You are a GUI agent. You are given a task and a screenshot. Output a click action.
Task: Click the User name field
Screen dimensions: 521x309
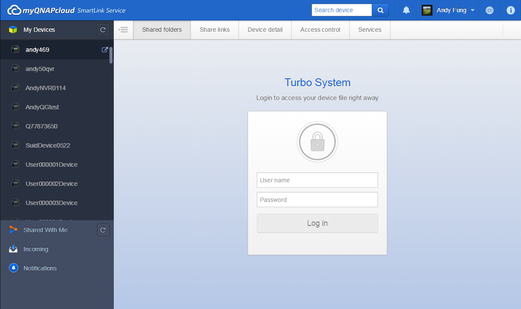(x=317, y=180)
